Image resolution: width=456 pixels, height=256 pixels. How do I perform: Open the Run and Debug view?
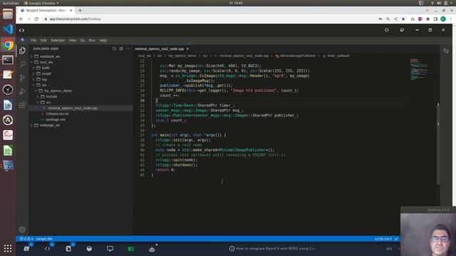point(22,92)
